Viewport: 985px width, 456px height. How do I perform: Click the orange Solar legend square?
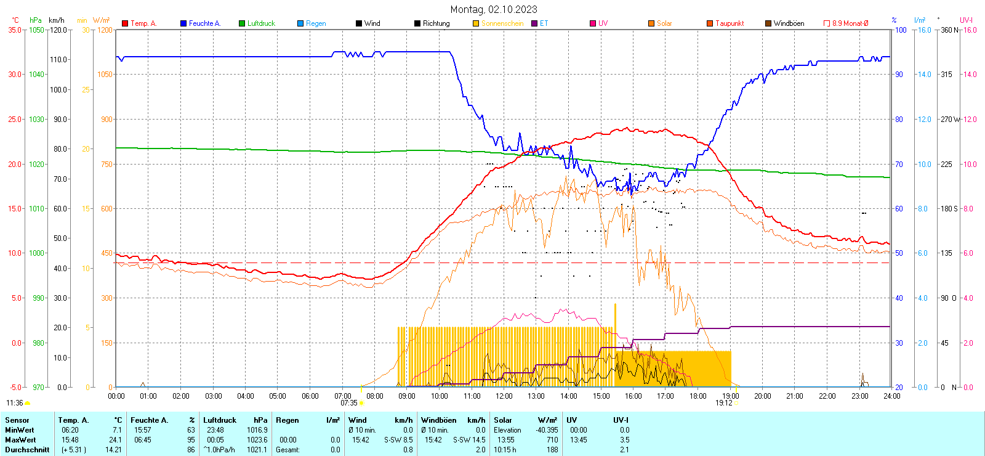651,23
